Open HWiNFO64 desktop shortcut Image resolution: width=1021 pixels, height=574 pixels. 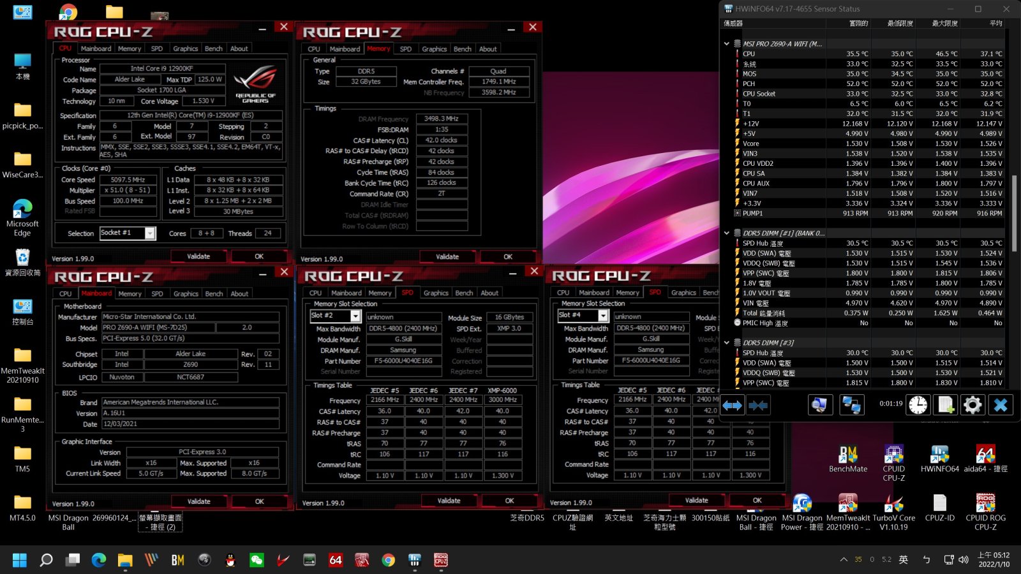[939, 459]
